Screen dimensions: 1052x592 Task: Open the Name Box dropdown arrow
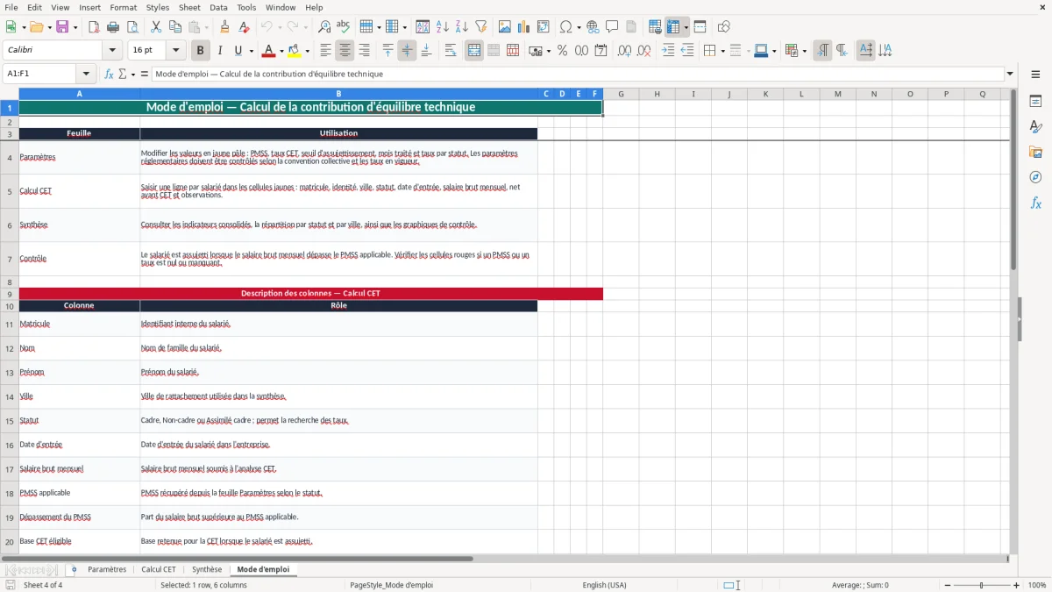tap(86, 74)
